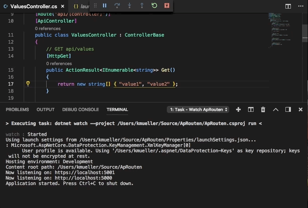The image size is (308, 208).
Task: Split the terminal pane
Action: [251, 110]
